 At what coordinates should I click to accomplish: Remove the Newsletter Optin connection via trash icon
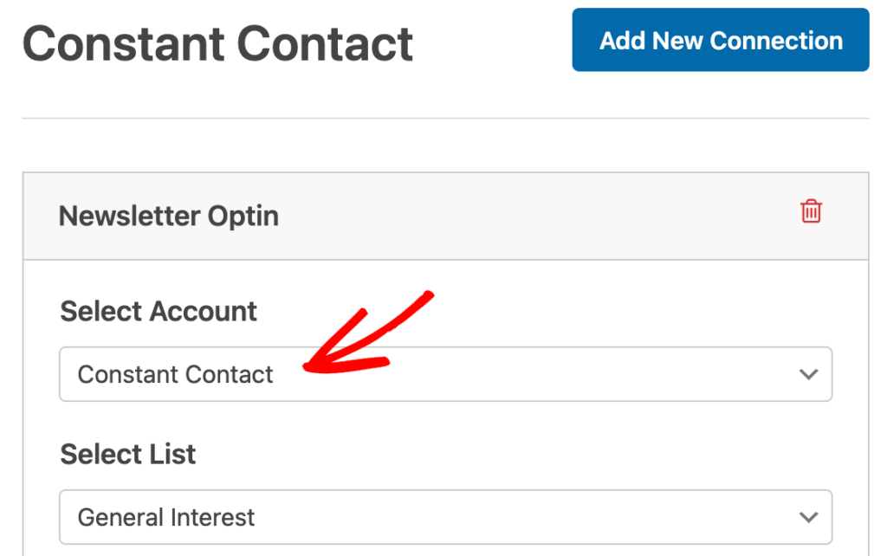tap(811, 210)
